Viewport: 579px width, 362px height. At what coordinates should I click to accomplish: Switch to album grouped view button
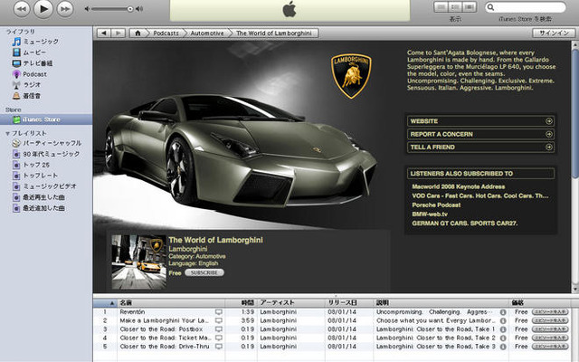[x=455, y=7]
